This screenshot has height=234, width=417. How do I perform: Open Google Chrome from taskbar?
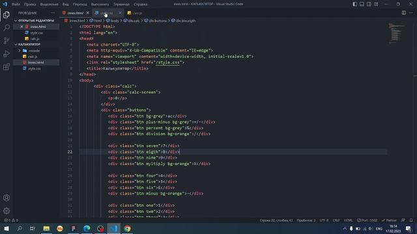(x=128, y=228)
